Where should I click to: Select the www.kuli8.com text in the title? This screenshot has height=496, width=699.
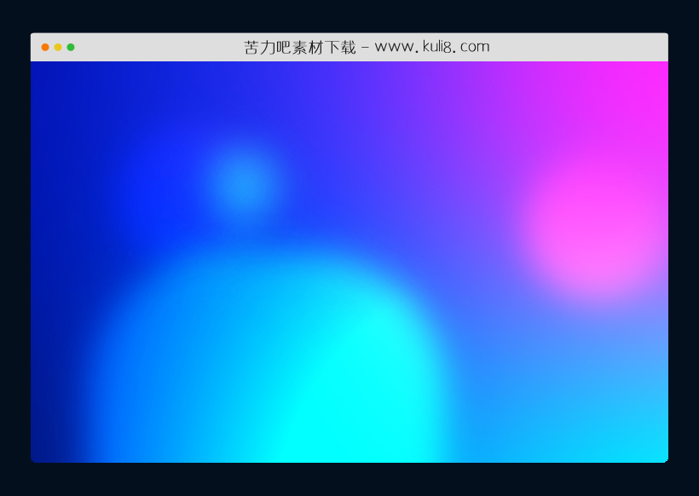pos(432,48)
